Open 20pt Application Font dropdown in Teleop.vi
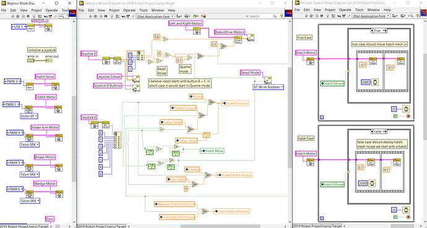Screen dimensions: 427x228 point(155,16)
